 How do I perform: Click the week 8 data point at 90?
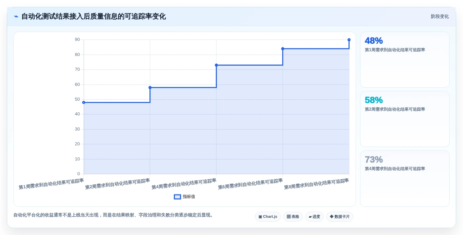coord(349,40)
